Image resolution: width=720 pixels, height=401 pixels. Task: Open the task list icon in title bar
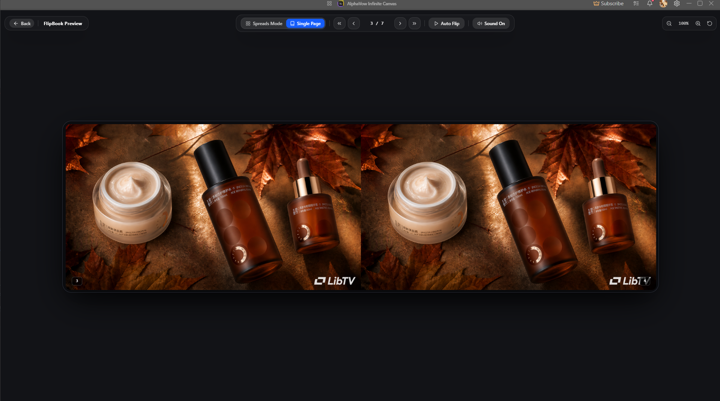636,3
